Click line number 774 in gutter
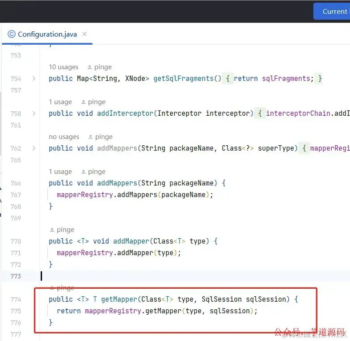 16,299
